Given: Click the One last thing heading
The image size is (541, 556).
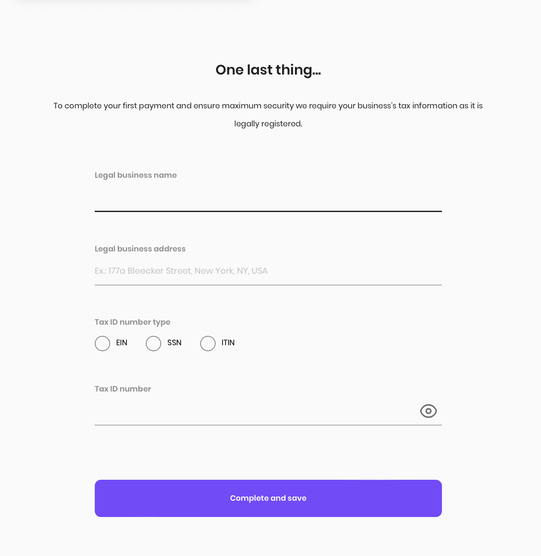Looking at the screenshot, I should (268, 70).
